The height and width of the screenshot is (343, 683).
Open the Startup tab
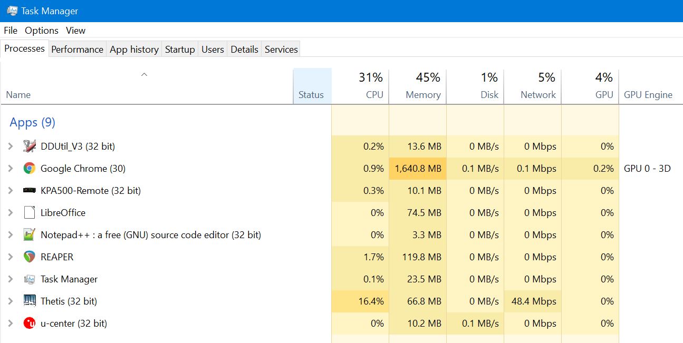(180, 50)
